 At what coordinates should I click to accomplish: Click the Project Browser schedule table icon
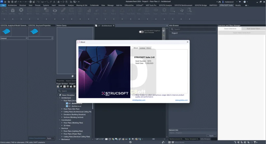click(68, 86)
